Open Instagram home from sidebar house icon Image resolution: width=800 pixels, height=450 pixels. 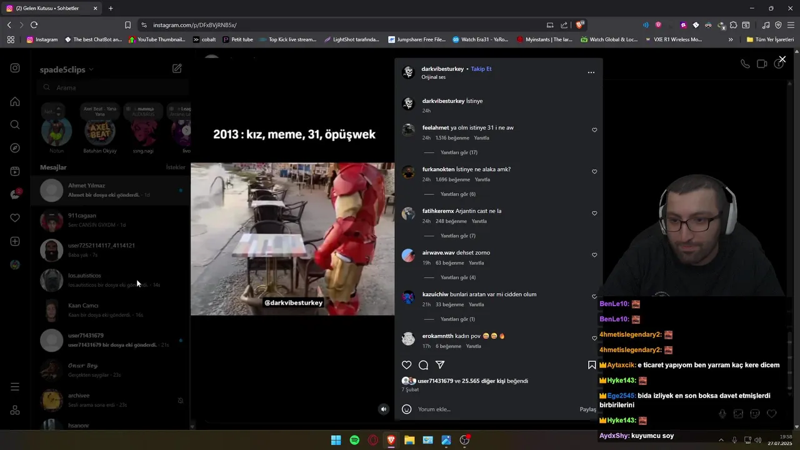point(15,101)
